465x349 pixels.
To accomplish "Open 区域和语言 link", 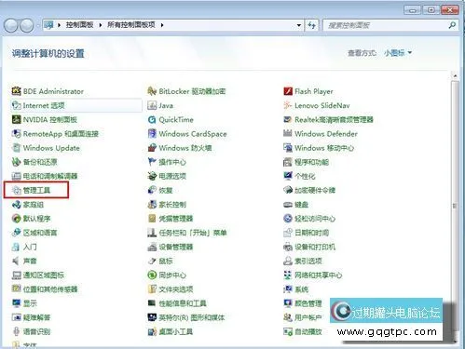I will point(40,233).
